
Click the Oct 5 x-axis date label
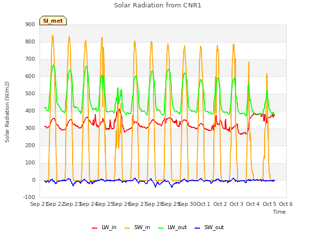[270, 204]
